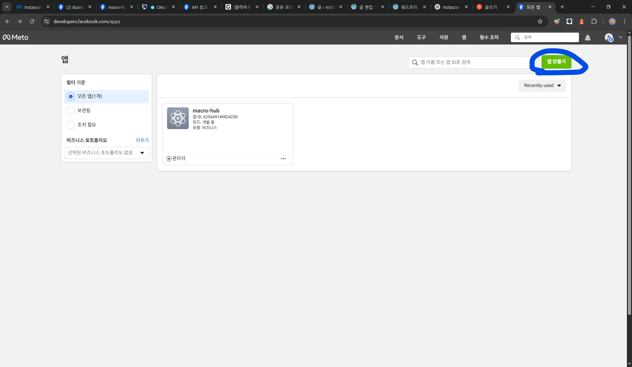This screenshot has width=632, height=367.
Task: Select the 조치 필요 radio filter
Action: click(x=71, y=125)
